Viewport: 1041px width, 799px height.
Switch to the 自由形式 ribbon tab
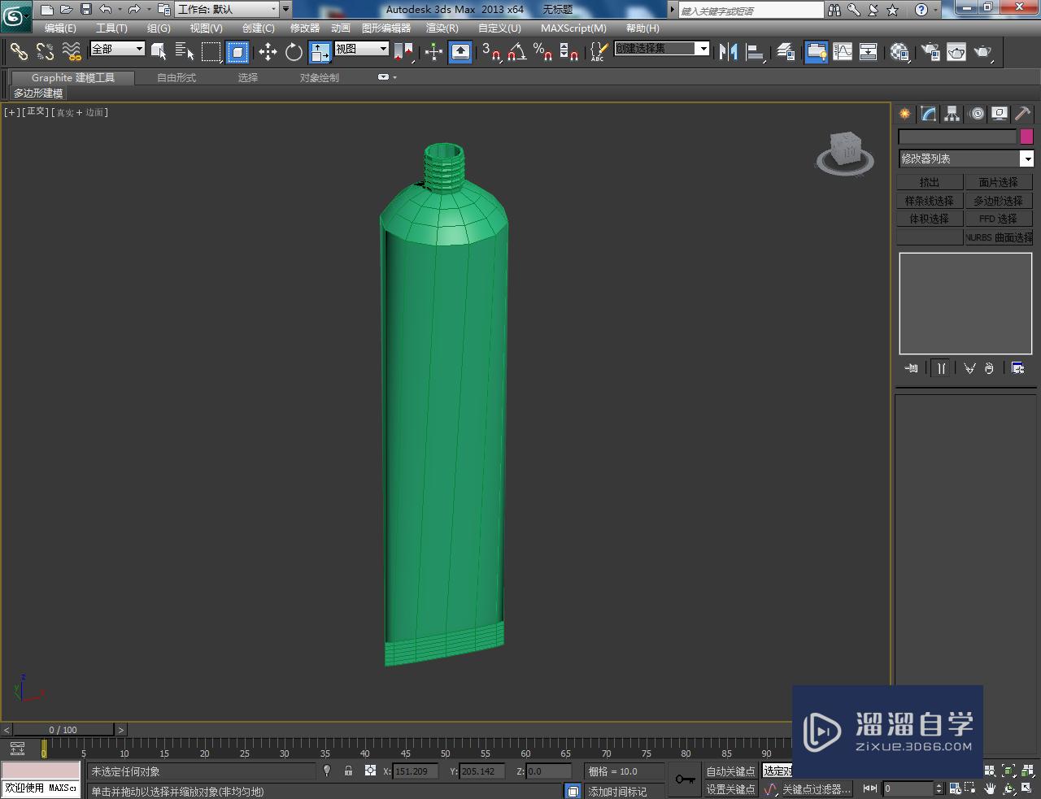point(176,78)
